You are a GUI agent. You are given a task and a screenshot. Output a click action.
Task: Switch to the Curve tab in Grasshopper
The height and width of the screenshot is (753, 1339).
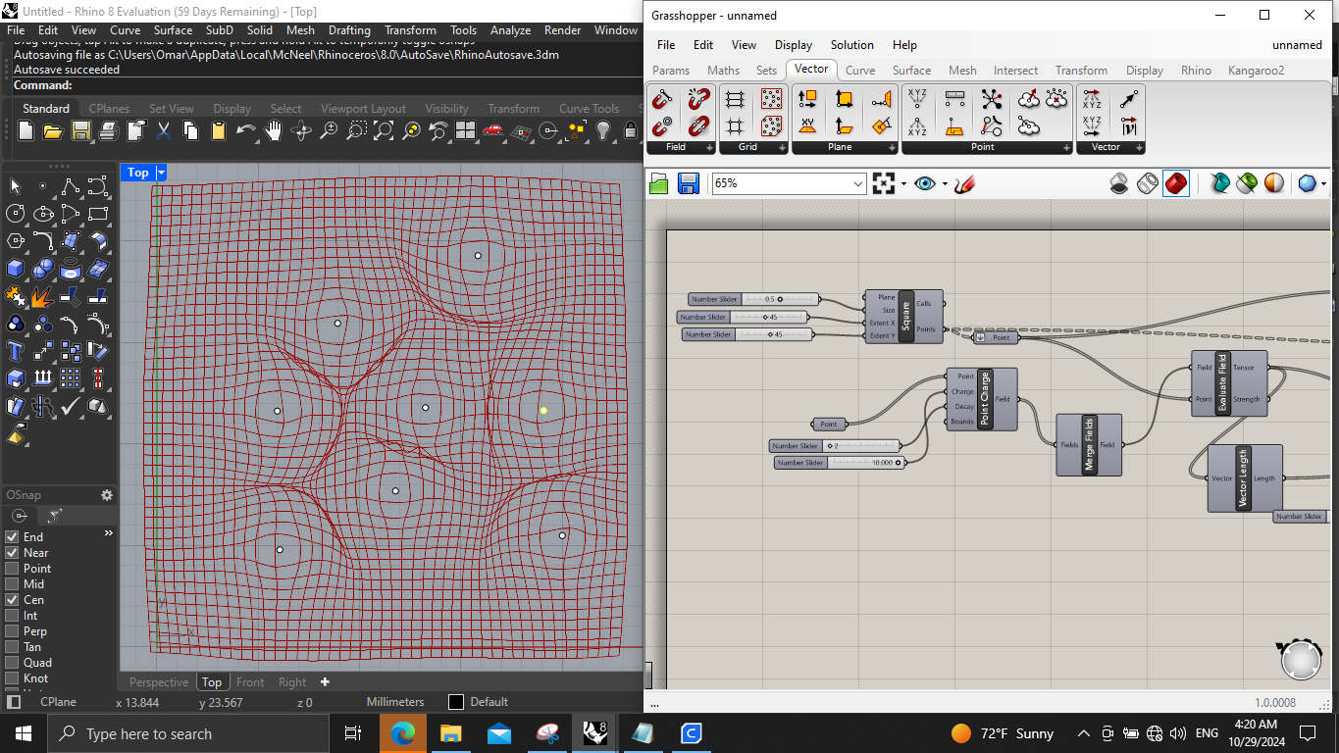(x=860, y=71)
